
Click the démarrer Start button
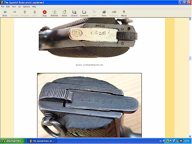12,141
